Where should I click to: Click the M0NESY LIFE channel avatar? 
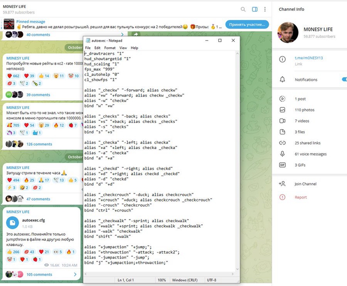click(x=288, y=33)
